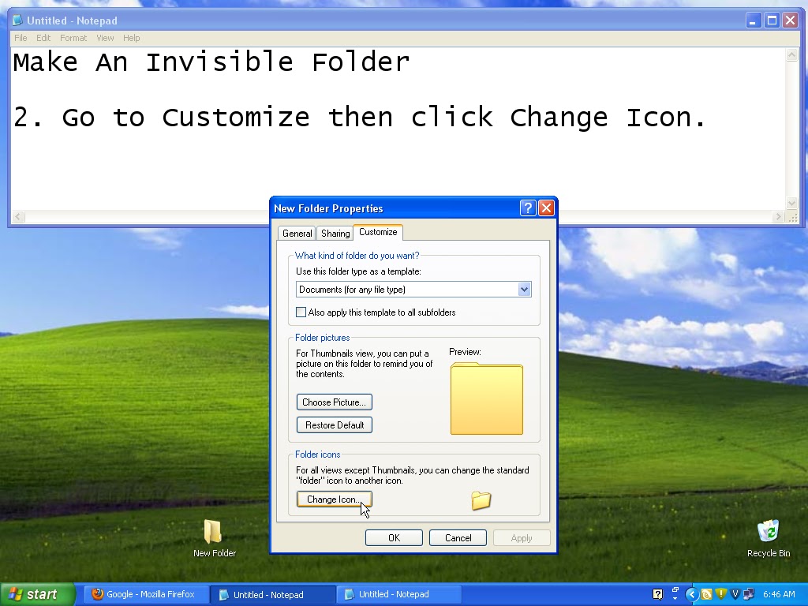This screenshot has height=606, width=808.
Task: Click the Apply button in Properties
Action: (x=522, y=538)
